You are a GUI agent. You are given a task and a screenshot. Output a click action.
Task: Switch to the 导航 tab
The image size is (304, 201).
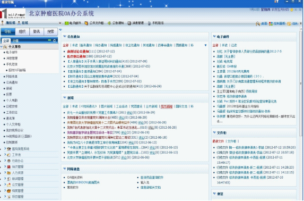(x=8, y=31)
